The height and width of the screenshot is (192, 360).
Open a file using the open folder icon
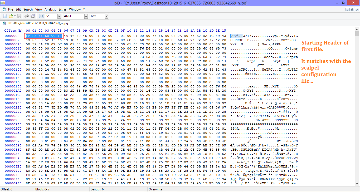tap(12, 16)
